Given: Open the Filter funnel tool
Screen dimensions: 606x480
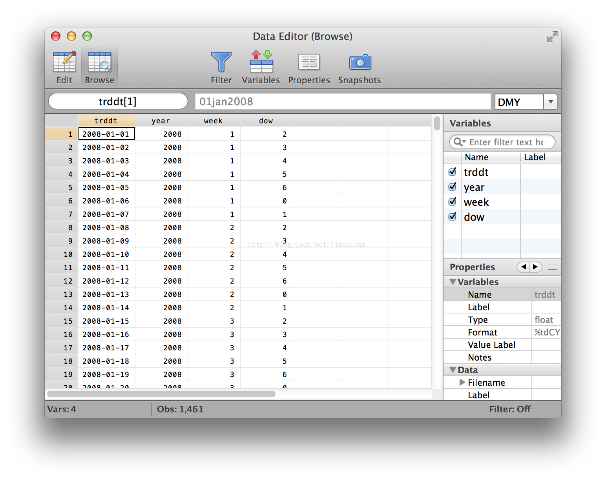Looking at the screenshot, I should [221, 62].
